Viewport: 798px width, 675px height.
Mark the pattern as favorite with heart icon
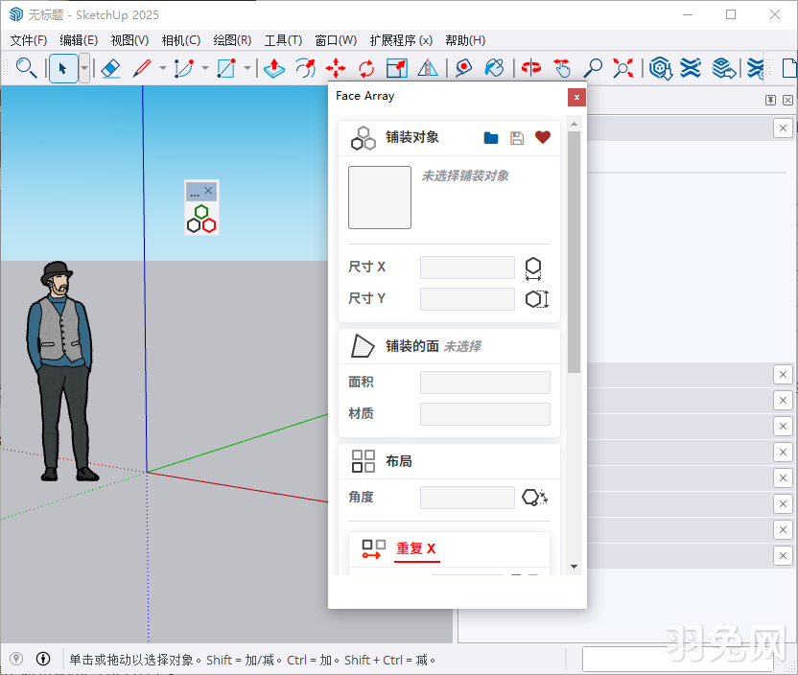(542, 137)
